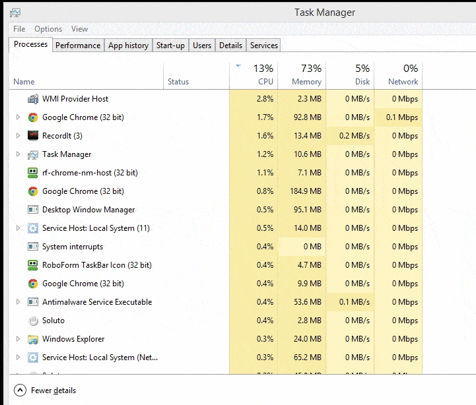Expand the Google Chrome 1.7% process group
This screenshot has width=476, height=405.
[x=18, y=117]
